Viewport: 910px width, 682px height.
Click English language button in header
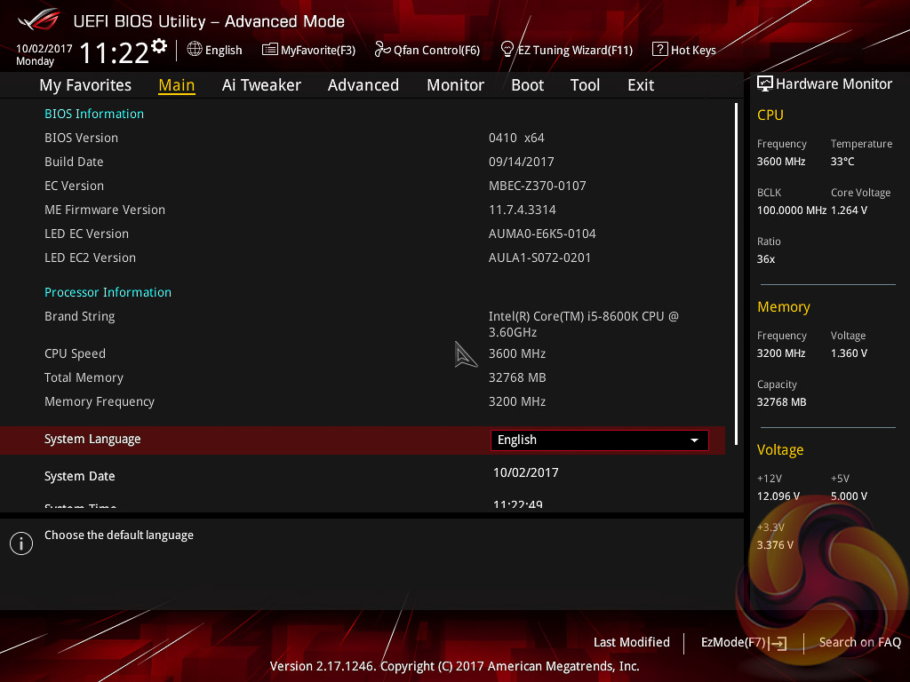tap(214, 50)
